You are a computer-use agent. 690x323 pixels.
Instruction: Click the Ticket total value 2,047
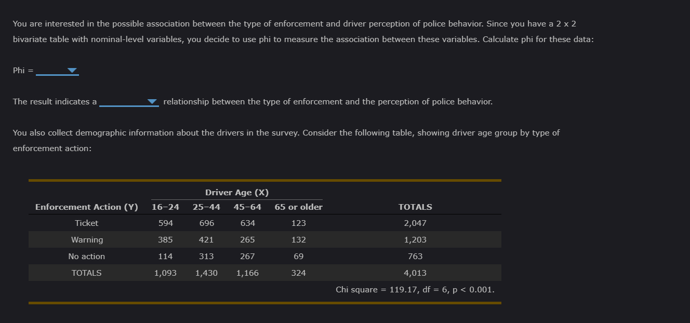pyautogui.click(x=415, y=223)
